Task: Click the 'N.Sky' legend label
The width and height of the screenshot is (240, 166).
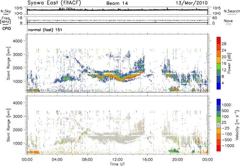Action: tap(6, 11)
